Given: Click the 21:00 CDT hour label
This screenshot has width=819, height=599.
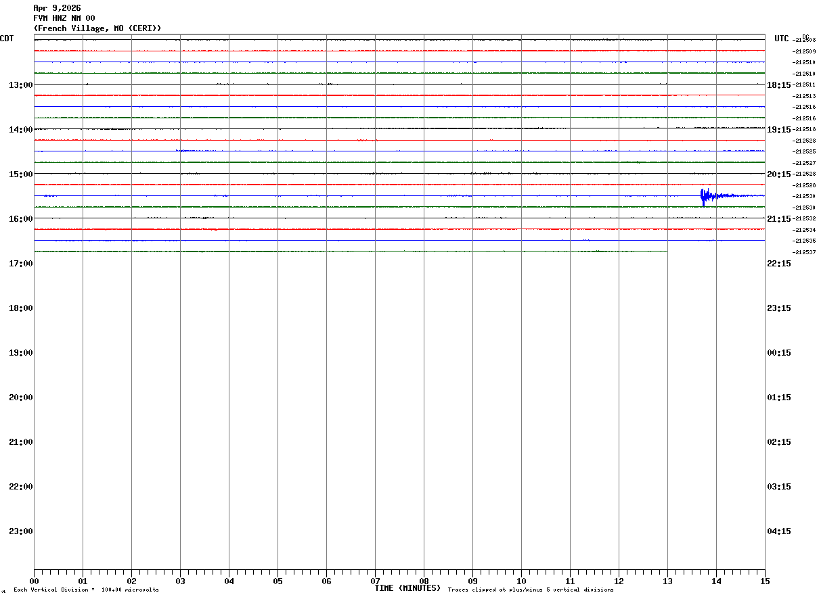Looking at the screenshot, I should click(x=21, y=441).
